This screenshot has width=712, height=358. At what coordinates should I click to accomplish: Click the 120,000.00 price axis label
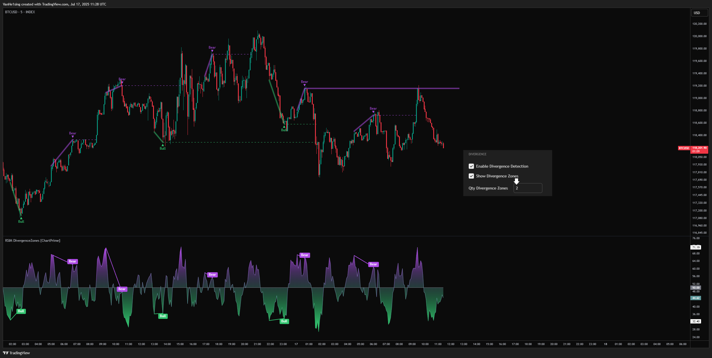click(699, 36)
